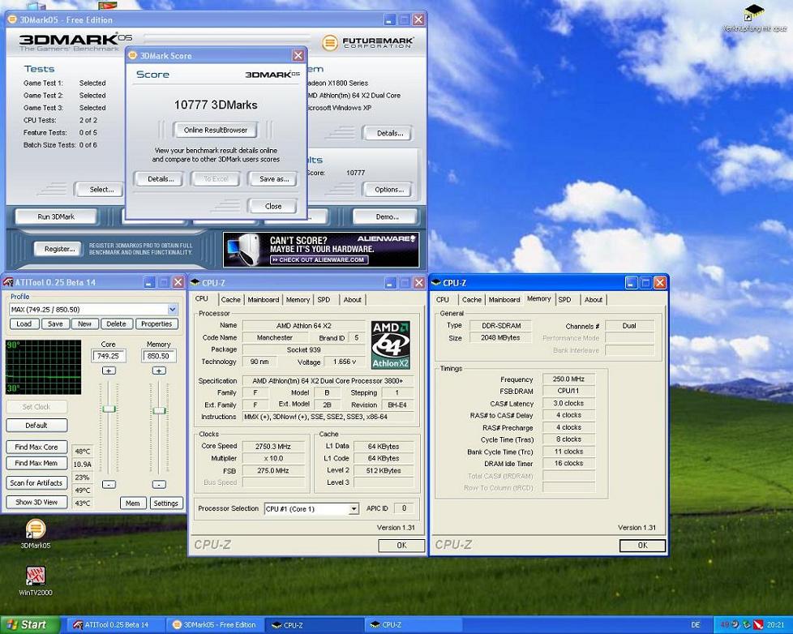
Task: Open the SPD tab in left CPU-Z window
Action: tap(324, 299)
